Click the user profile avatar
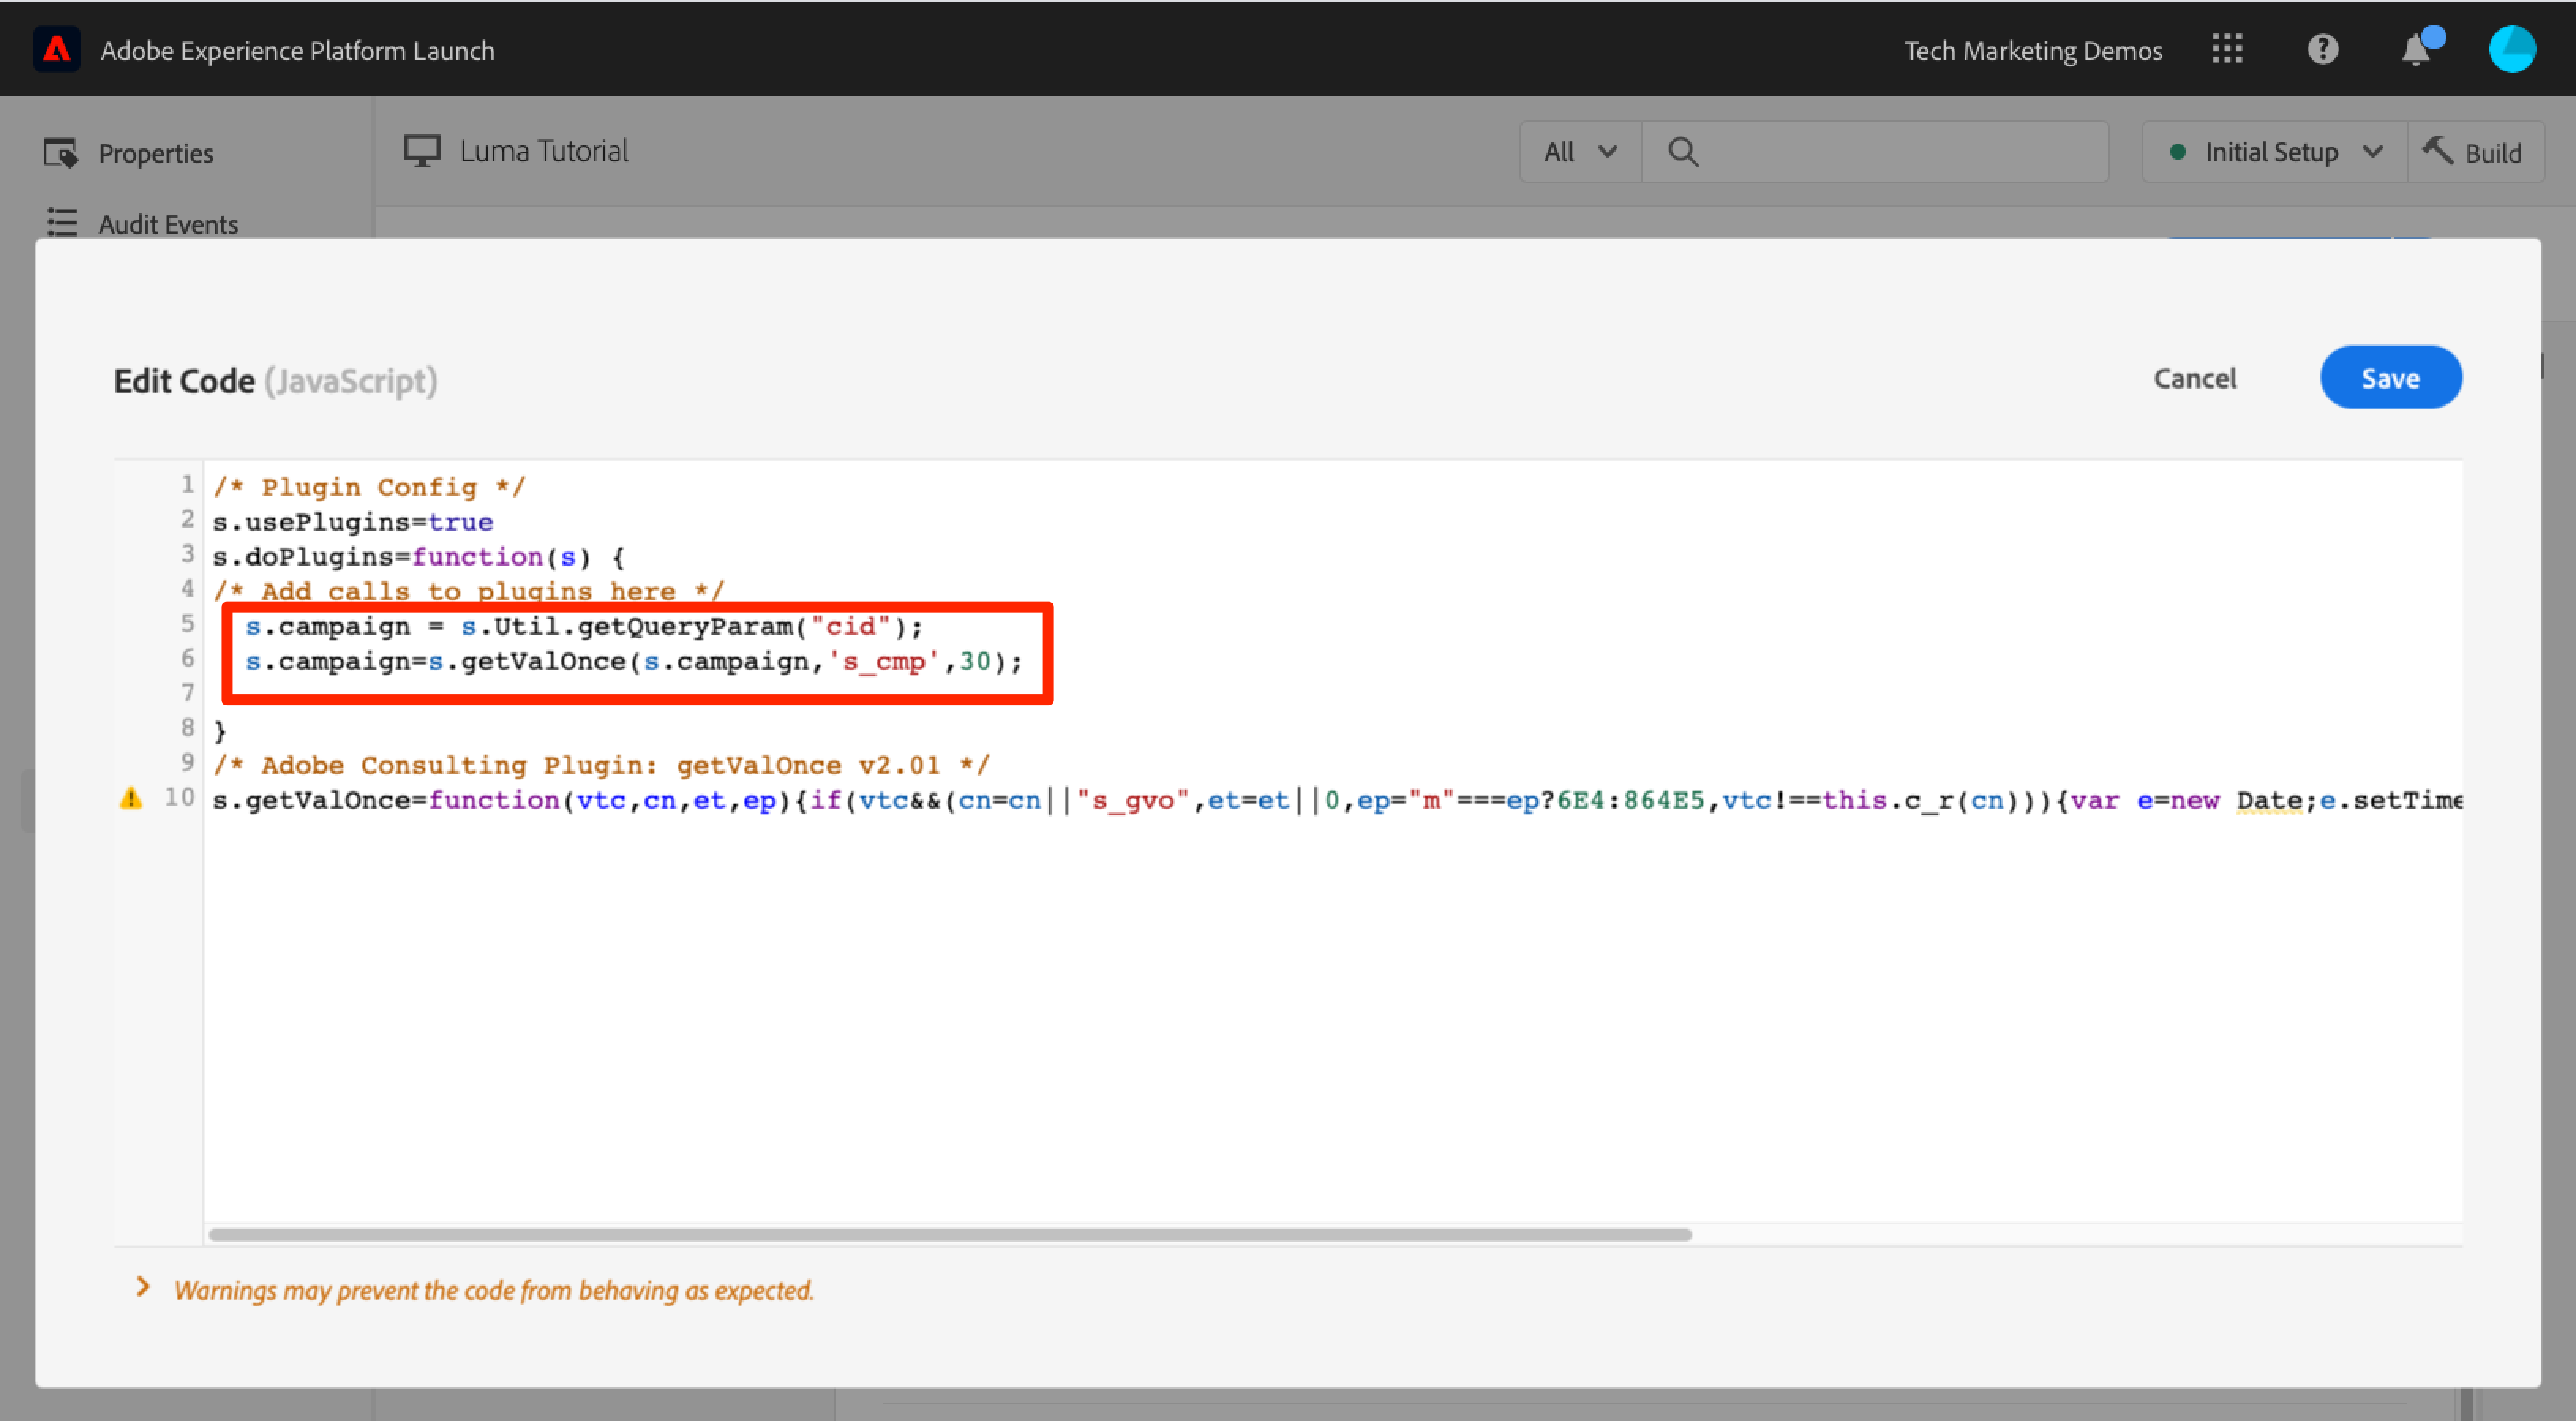This screenshot has width=2576, height=1421. (x=2511, y=49)
